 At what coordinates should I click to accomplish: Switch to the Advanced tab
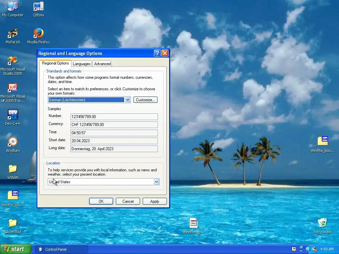[102, 64]
